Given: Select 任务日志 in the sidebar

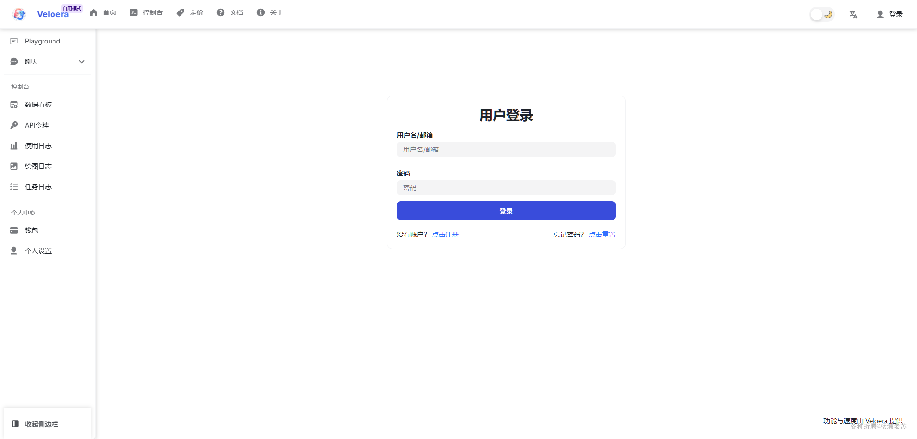Looking at the screenshot, I should point(47,187).
